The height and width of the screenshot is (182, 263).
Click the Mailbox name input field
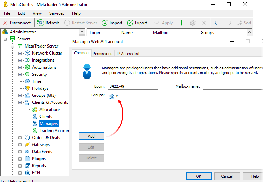pyautogui.click(x=233, y=86)
